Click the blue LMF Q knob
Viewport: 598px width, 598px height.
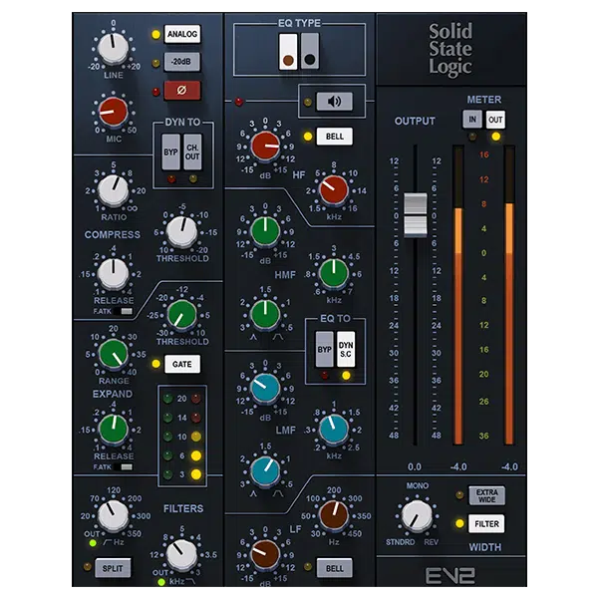click(265, 471)
